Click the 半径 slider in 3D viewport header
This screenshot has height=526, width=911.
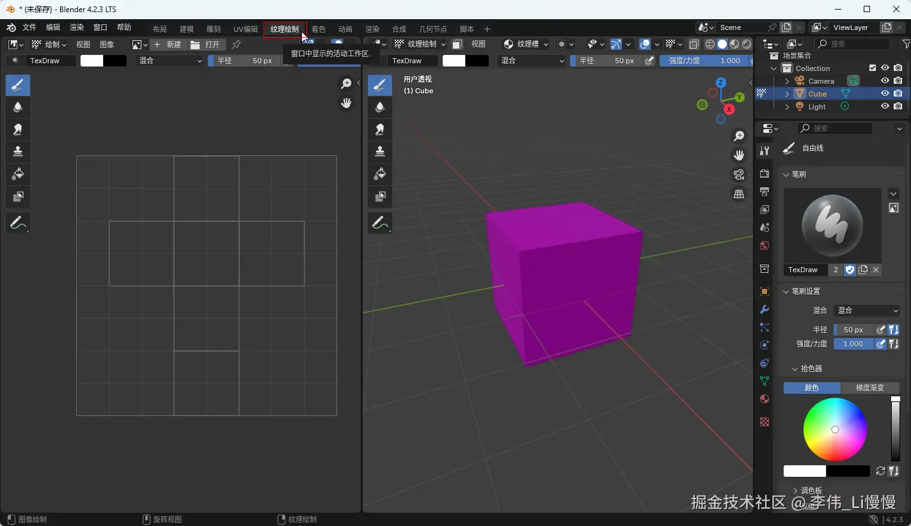click(607, 61)
